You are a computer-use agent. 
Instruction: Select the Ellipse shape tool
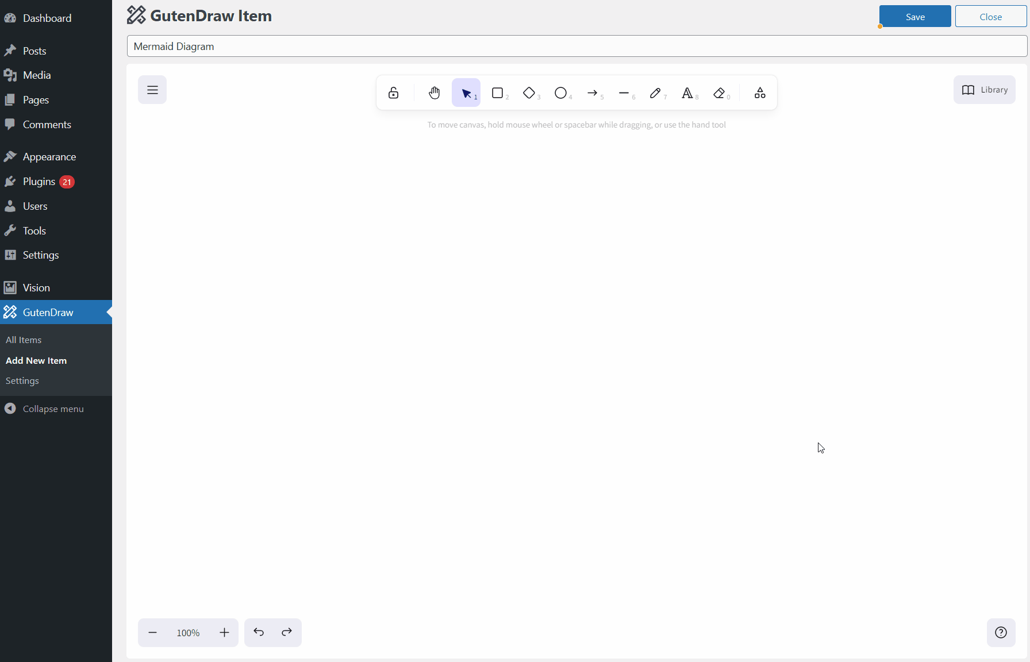[x=561, y=93]
